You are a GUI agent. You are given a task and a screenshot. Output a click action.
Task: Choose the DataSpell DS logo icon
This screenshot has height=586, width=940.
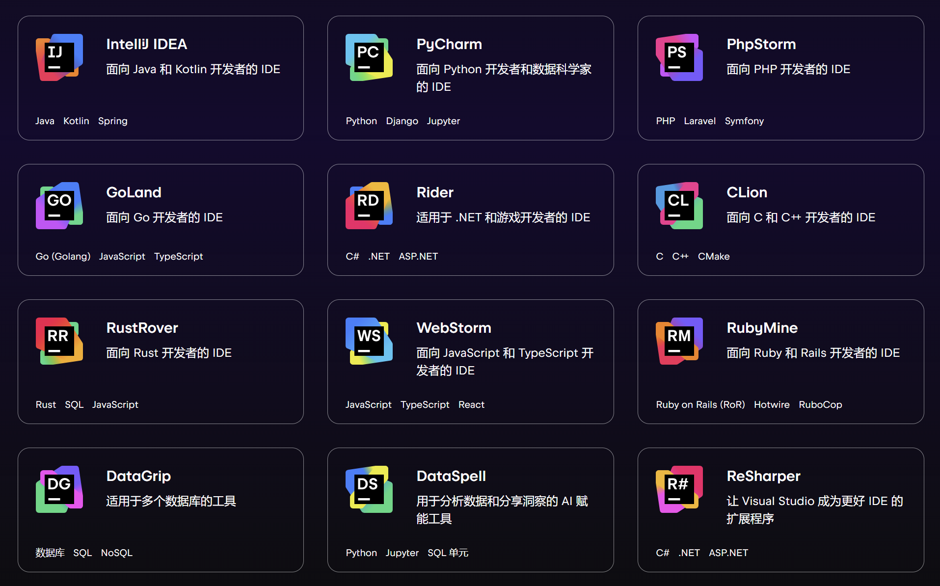click(x=369, y=489)
